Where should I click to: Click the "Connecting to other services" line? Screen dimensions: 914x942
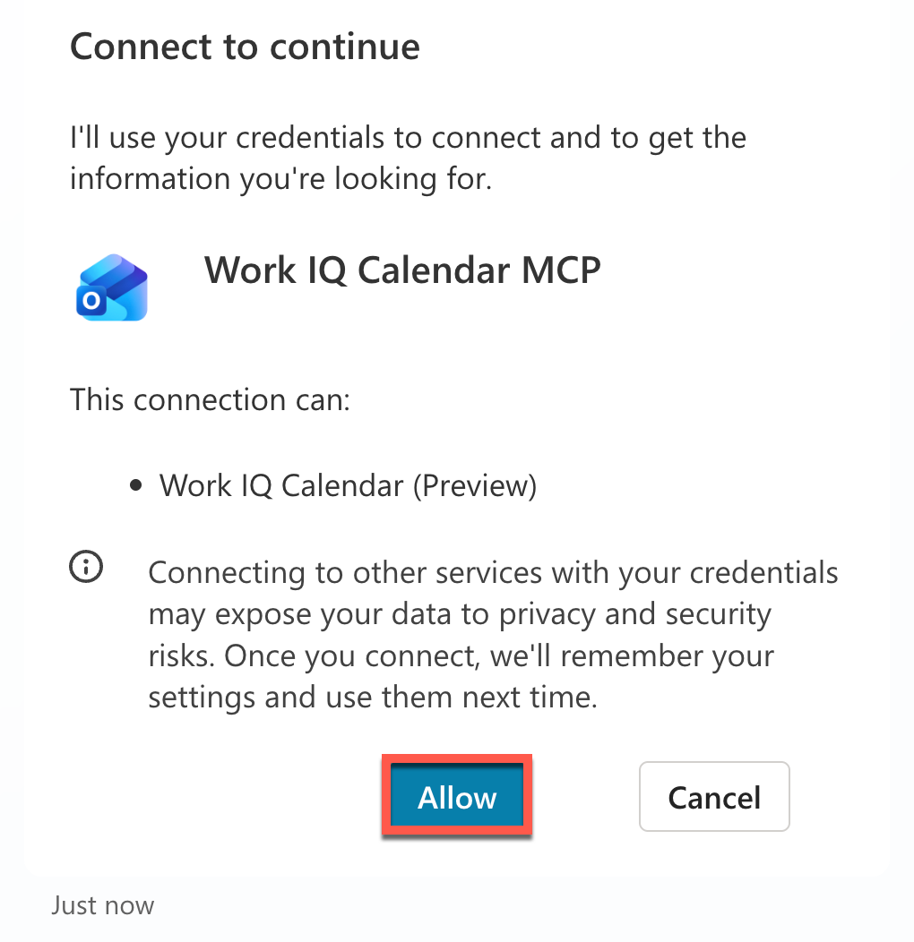click(x=493, y=572)
